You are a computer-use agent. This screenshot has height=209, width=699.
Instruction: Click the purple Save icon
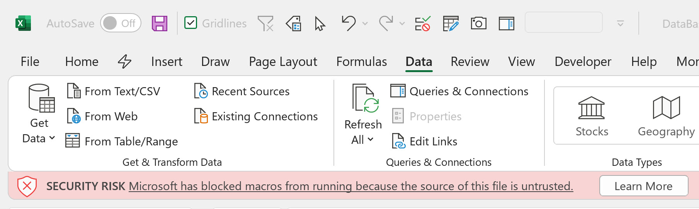click(159, 24)
